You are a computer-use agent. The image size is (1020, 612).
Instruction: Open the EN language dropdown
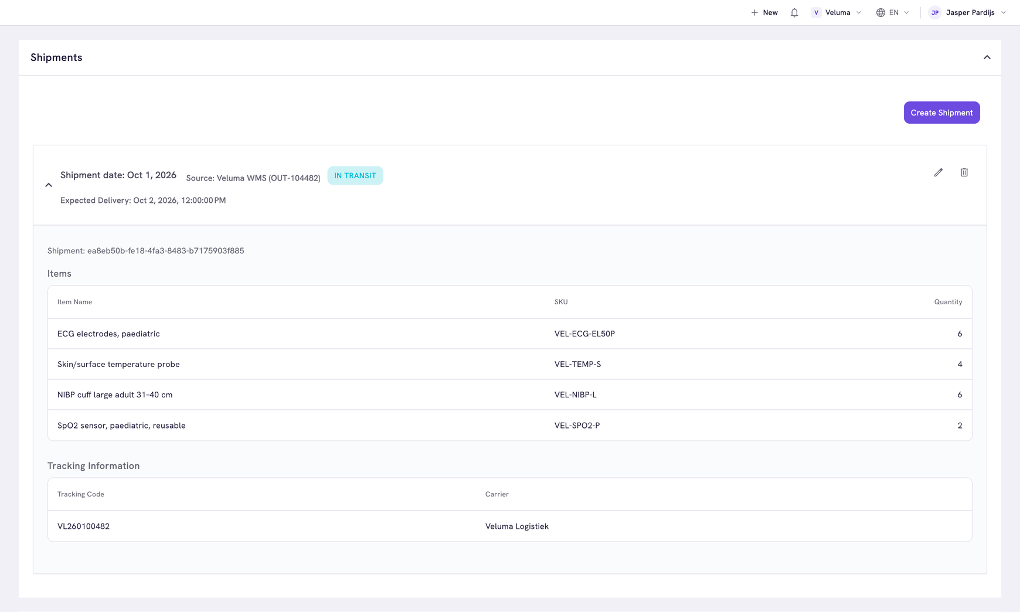tap(893, 12)
